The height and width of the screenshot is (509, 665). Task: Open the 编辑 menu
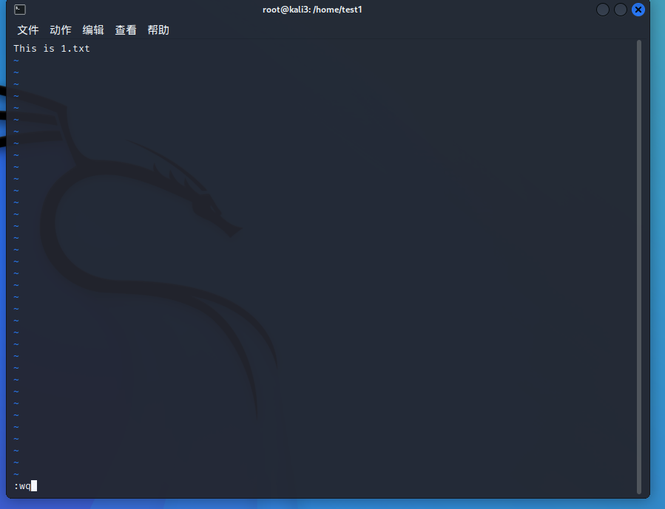tap(93, 30)
